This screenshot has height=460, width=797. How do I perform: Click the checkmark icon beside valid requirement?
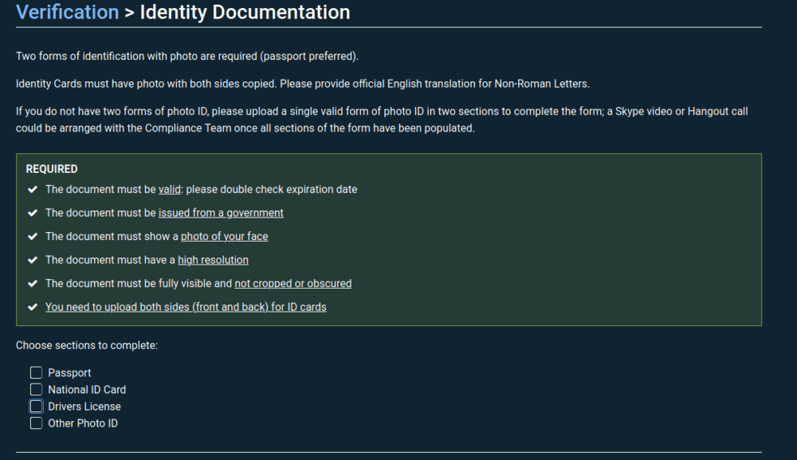tap(32, 190)
